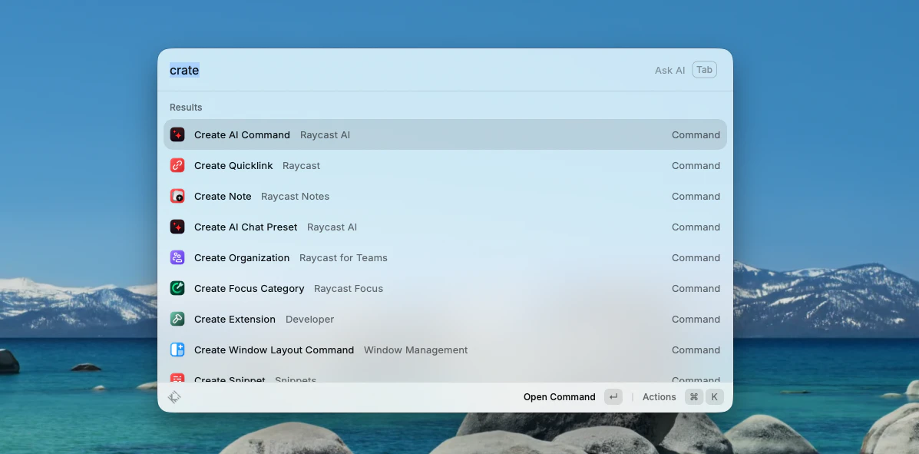The image size is (919, 454).
Task: Click "Command" label on Create Quicklink row
Action: click(696, 165)
